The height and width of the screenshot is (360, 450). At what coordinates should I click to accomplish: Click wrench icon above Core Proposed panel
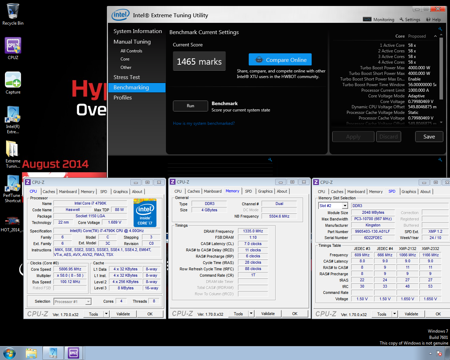point(440,29)
